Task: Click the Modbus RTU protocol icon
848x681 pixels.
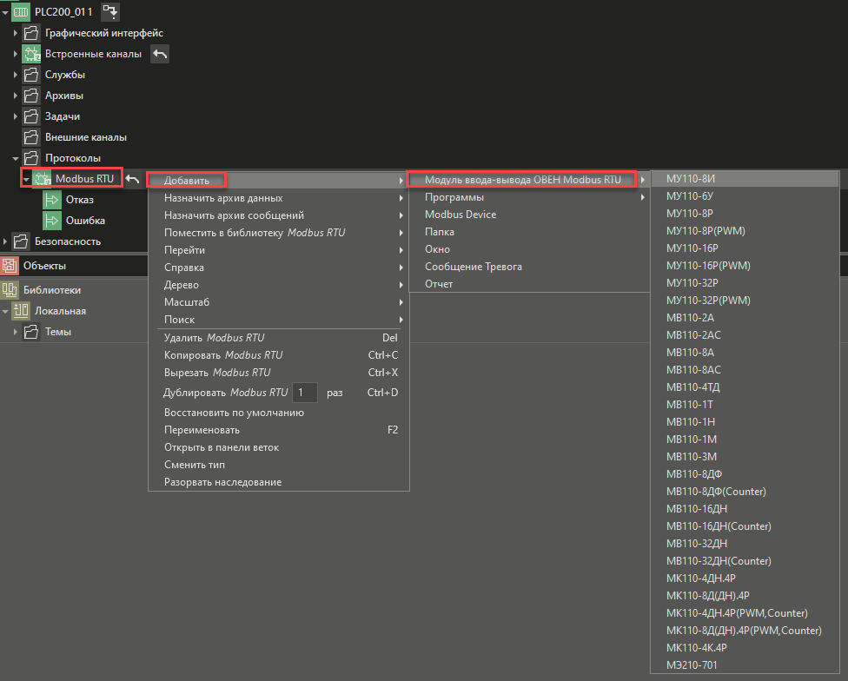Action: coord(42,179)
